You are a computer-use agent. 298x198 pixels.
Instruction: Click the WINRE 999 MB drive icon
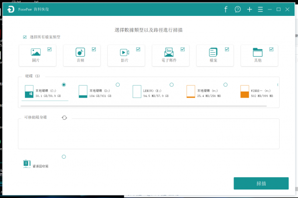point(244,92)
